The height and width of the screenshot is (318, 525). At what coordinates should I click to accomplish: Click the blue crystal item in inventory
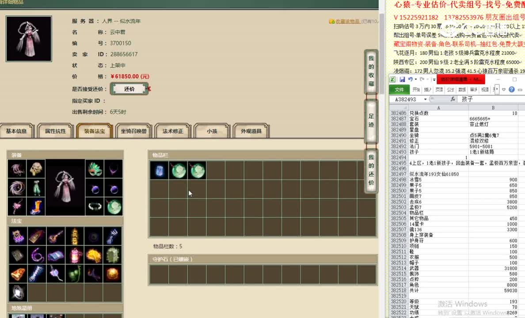coord(160,170)
